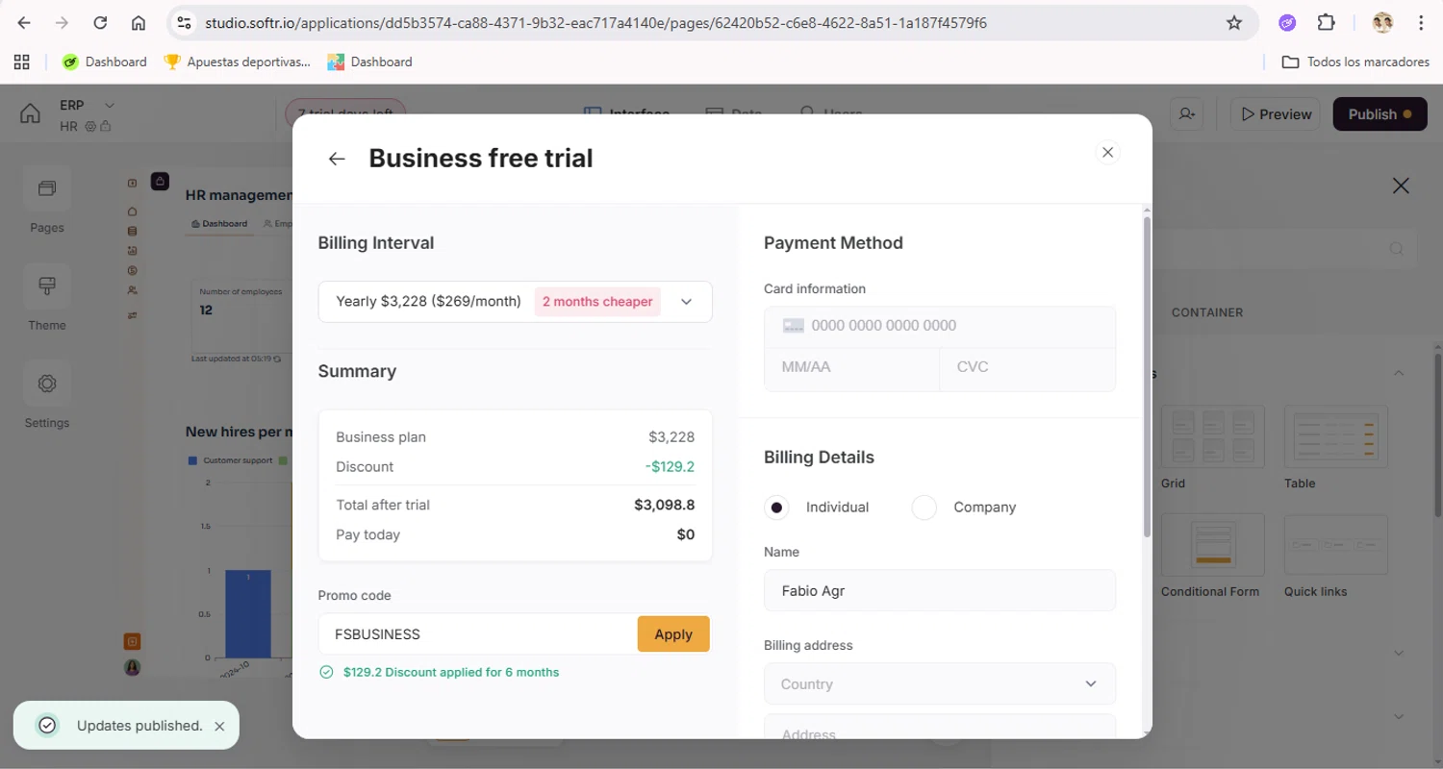This screenshot has height=769, width=1443.
Task: Go back in browser history
Action: tap(24, 23)
